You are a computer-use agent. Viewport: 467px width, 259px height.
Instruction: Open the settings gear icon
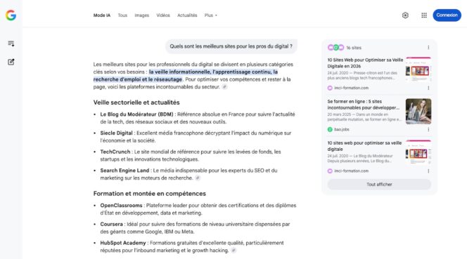[405, 15]
